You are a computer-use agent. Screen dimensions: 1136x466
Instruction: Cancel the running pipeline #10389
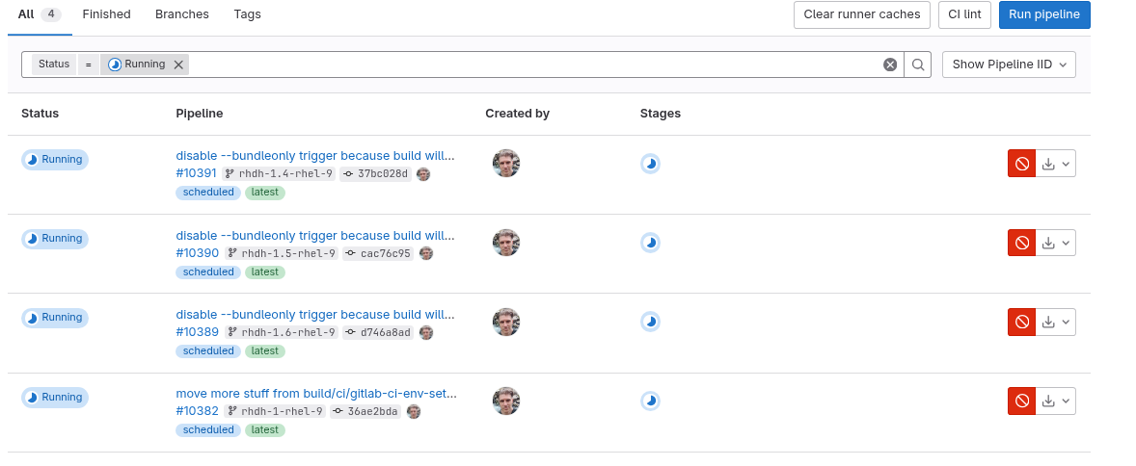coord(1021,322)
